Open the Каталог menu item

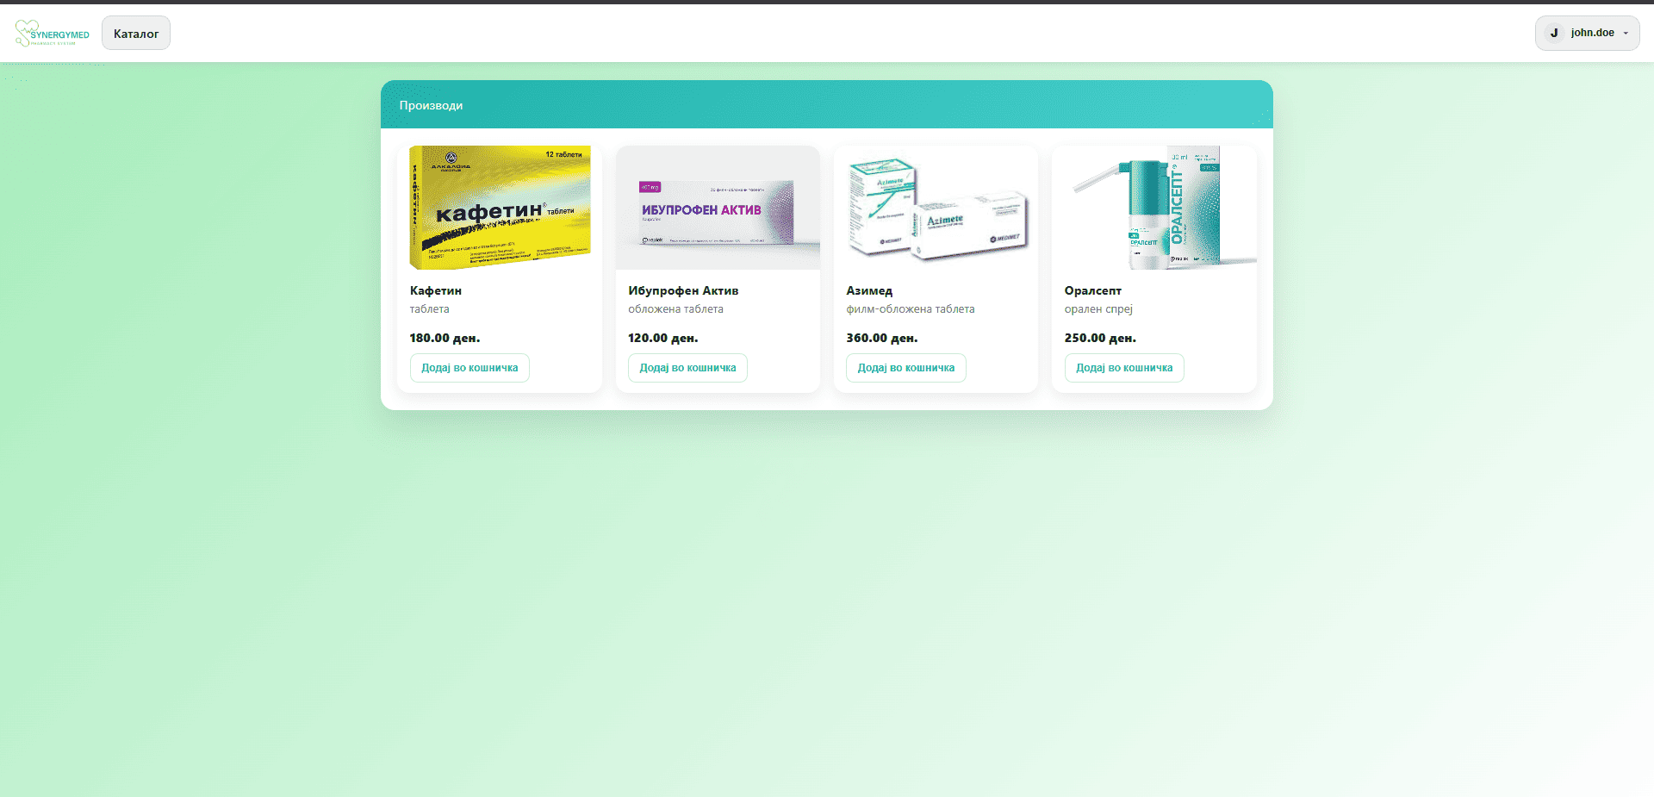click(136, 34)
